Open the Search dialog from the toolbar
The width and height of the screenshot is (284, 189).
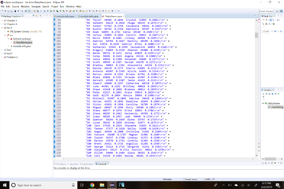tap(87, 11)
